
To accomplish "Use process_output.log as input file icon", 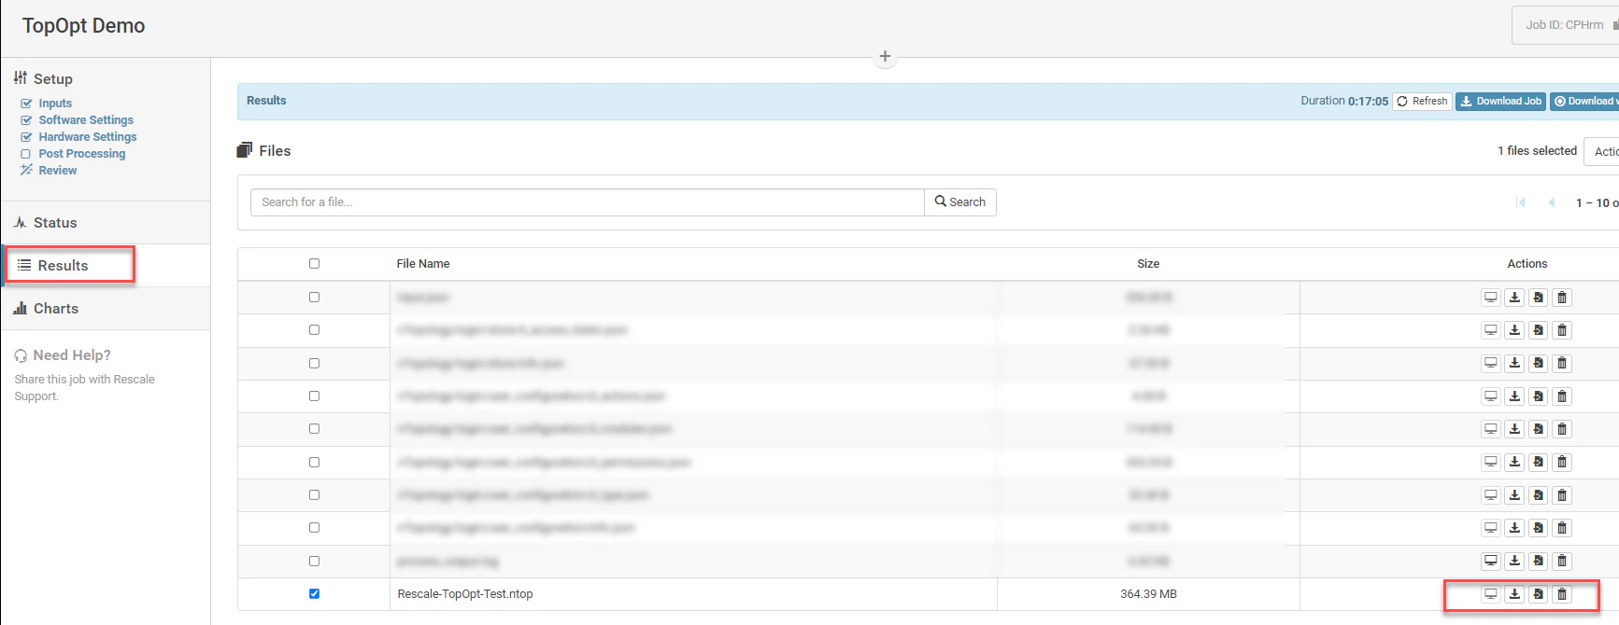I will 1538,561.
